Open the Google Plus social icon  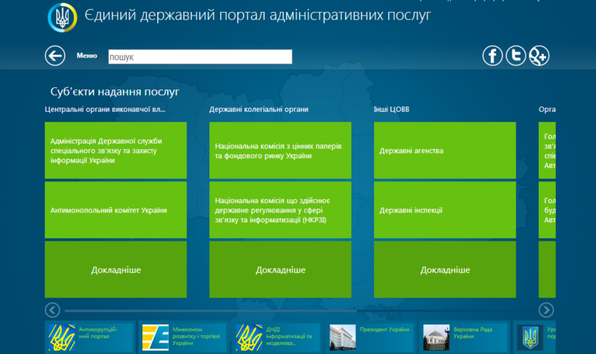pyautogui.click(x=539, y=55)
